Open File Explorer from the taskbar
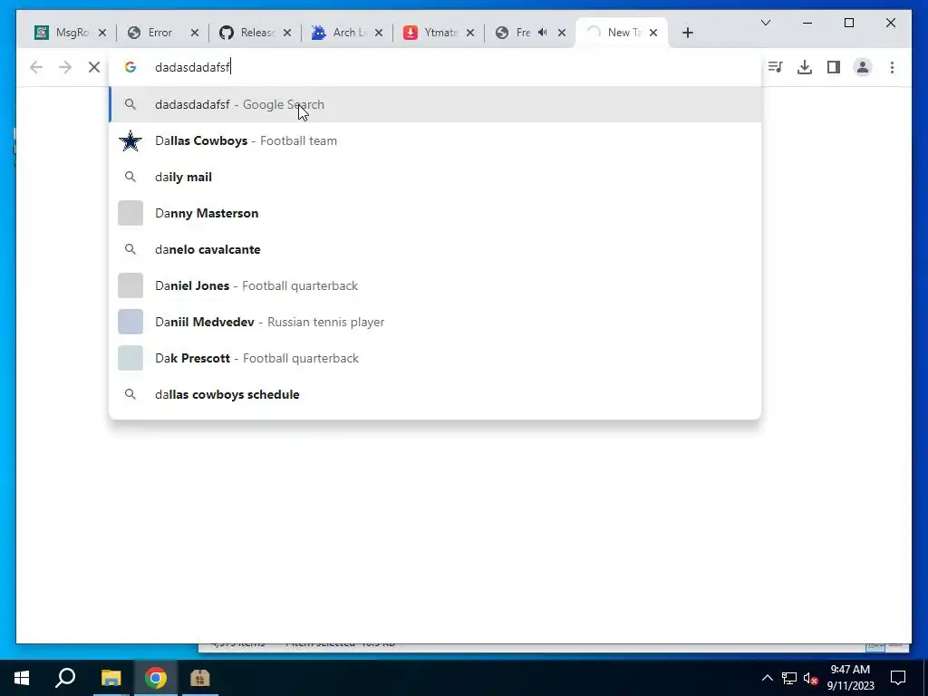Screen dimensions: 928x696 point(111,678)
